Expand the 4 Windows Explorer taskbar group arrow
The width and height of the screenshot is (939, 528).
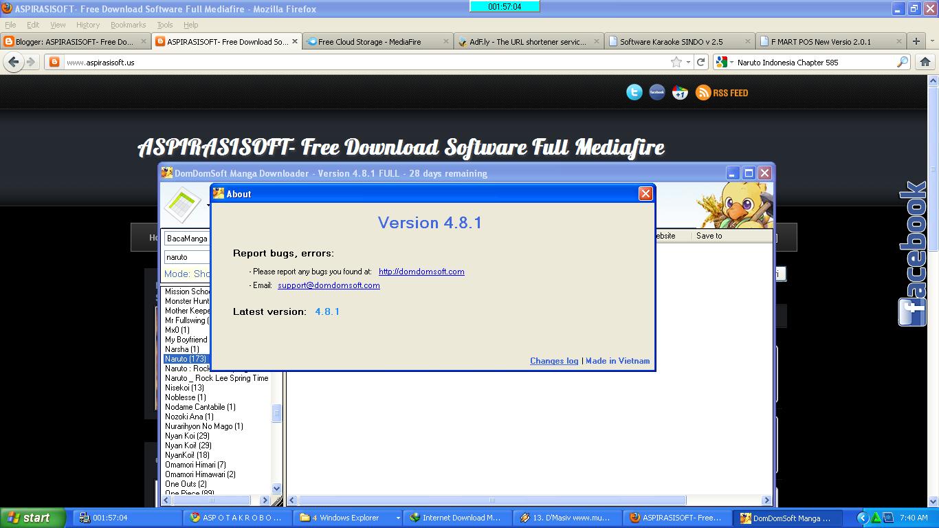click(398, 518)
